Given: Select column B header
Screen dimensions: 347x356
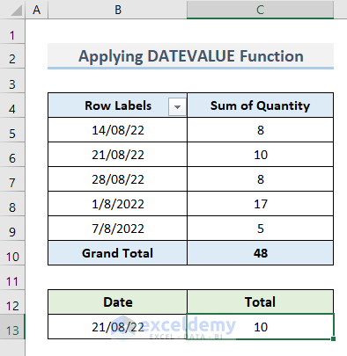Looking at the screenshot, I should 117,10.
